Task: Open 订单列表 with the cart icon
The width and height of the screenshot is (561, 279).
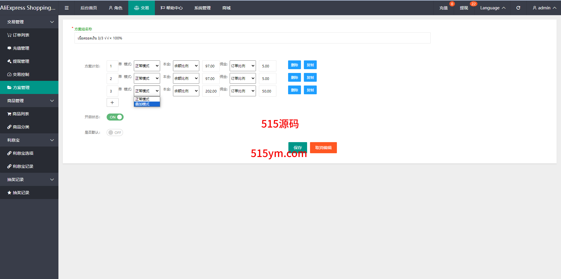Action: click(x=18, y=35)
